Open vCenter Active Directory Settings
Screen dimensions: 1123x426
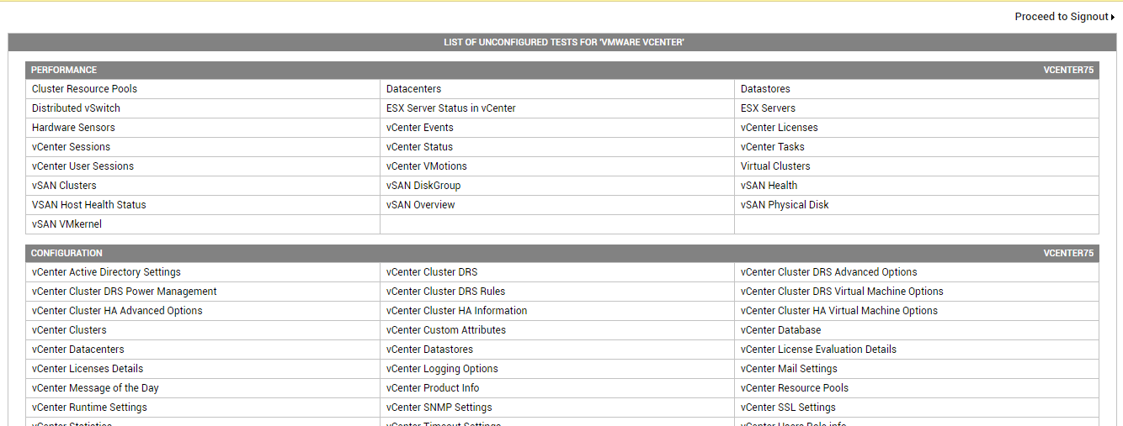106,272
